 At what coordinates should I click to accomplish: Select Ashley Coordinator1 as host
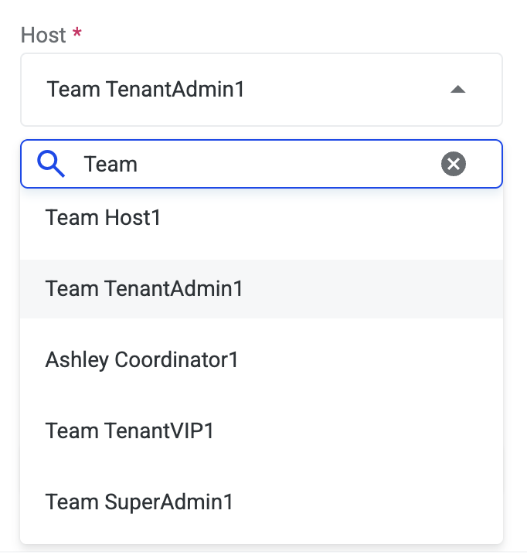[x=142, y=360]
